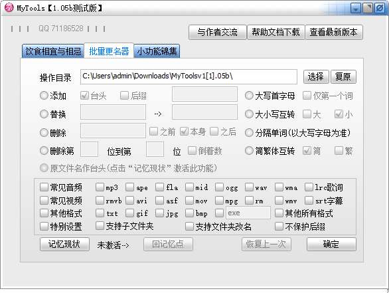Click the 记忆现状 button
Screen dimensions: 389x305
pyautogui.click(x=64, y=244)
